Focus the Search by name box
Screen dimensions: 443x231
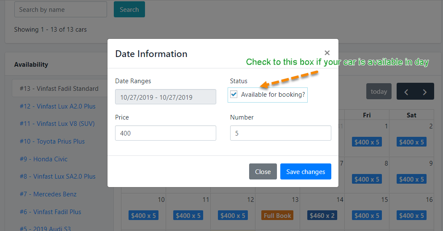pyautogui.click(x=60, y=9)
